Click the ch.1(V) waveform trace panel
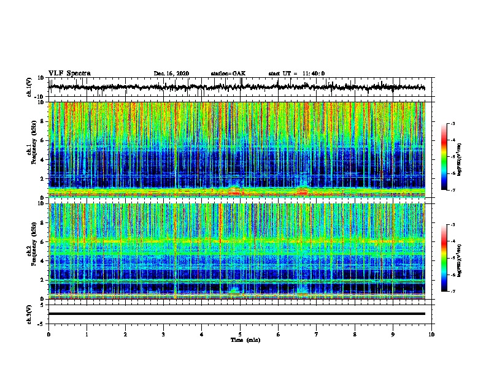486x375 pixels. coord(236,87)
